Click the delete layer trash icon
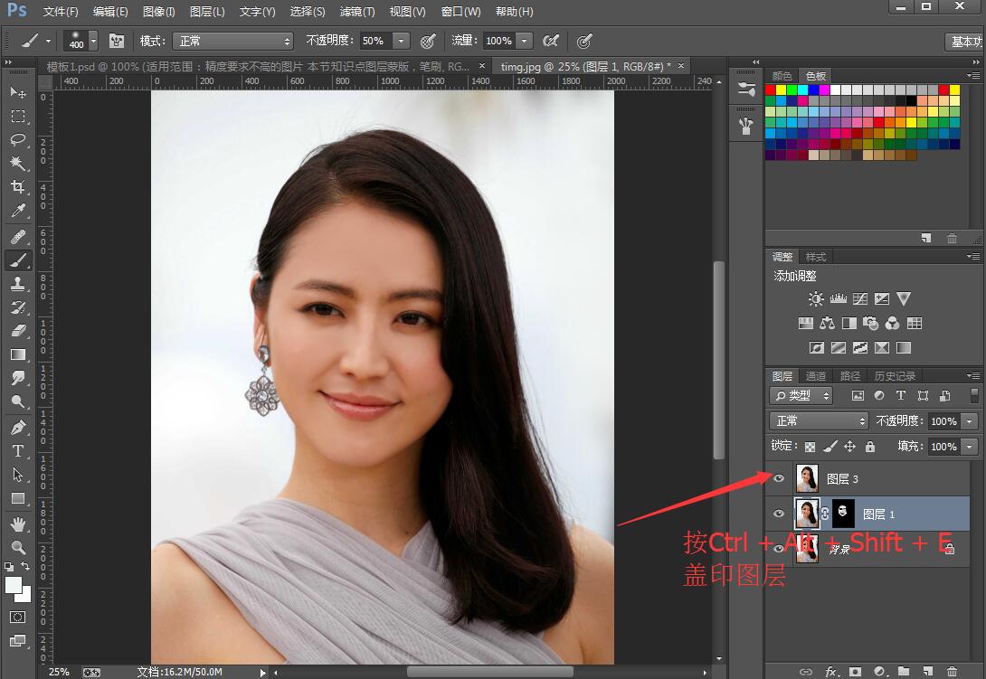 pos(952,671)
